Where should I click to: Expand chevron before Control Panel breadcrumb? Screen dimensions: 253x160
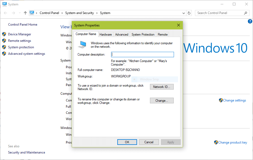(x=37, y=13)
